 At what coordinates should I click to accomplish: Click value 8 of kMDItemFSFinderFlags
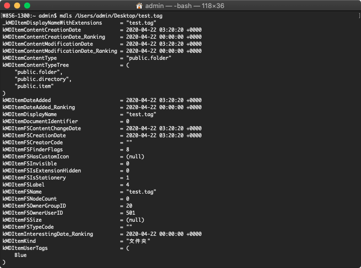128,150
